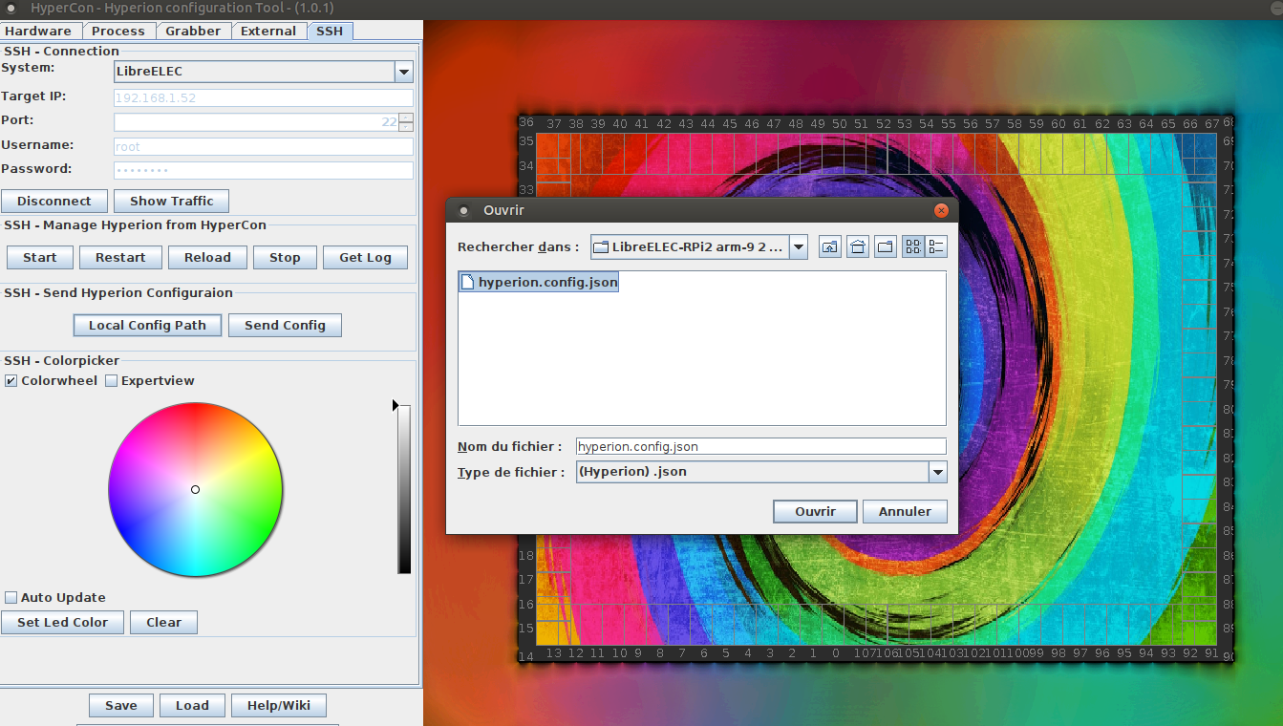Jump to home directory in Ouvrir dialog
The width and height of the screenshot is (1283, 726).
tap(858, 246)
